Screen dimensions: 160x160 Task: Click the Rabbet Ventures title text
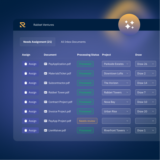pos(44,25)
